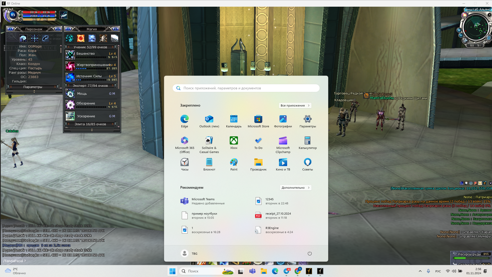Pick the Бешенство skill icon

coord(70,55)
